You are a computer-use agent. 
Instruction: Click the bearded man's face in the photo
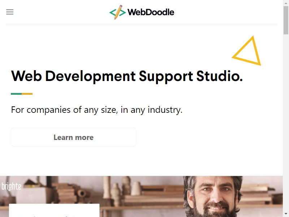(x=213, y=197)
